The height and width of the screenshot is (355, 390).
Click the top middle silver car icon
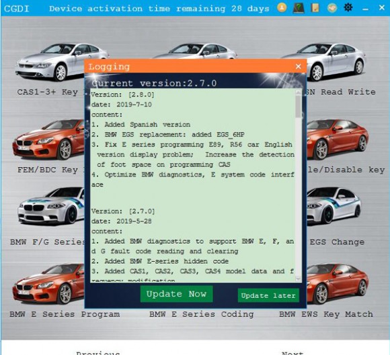pos(195,51)
